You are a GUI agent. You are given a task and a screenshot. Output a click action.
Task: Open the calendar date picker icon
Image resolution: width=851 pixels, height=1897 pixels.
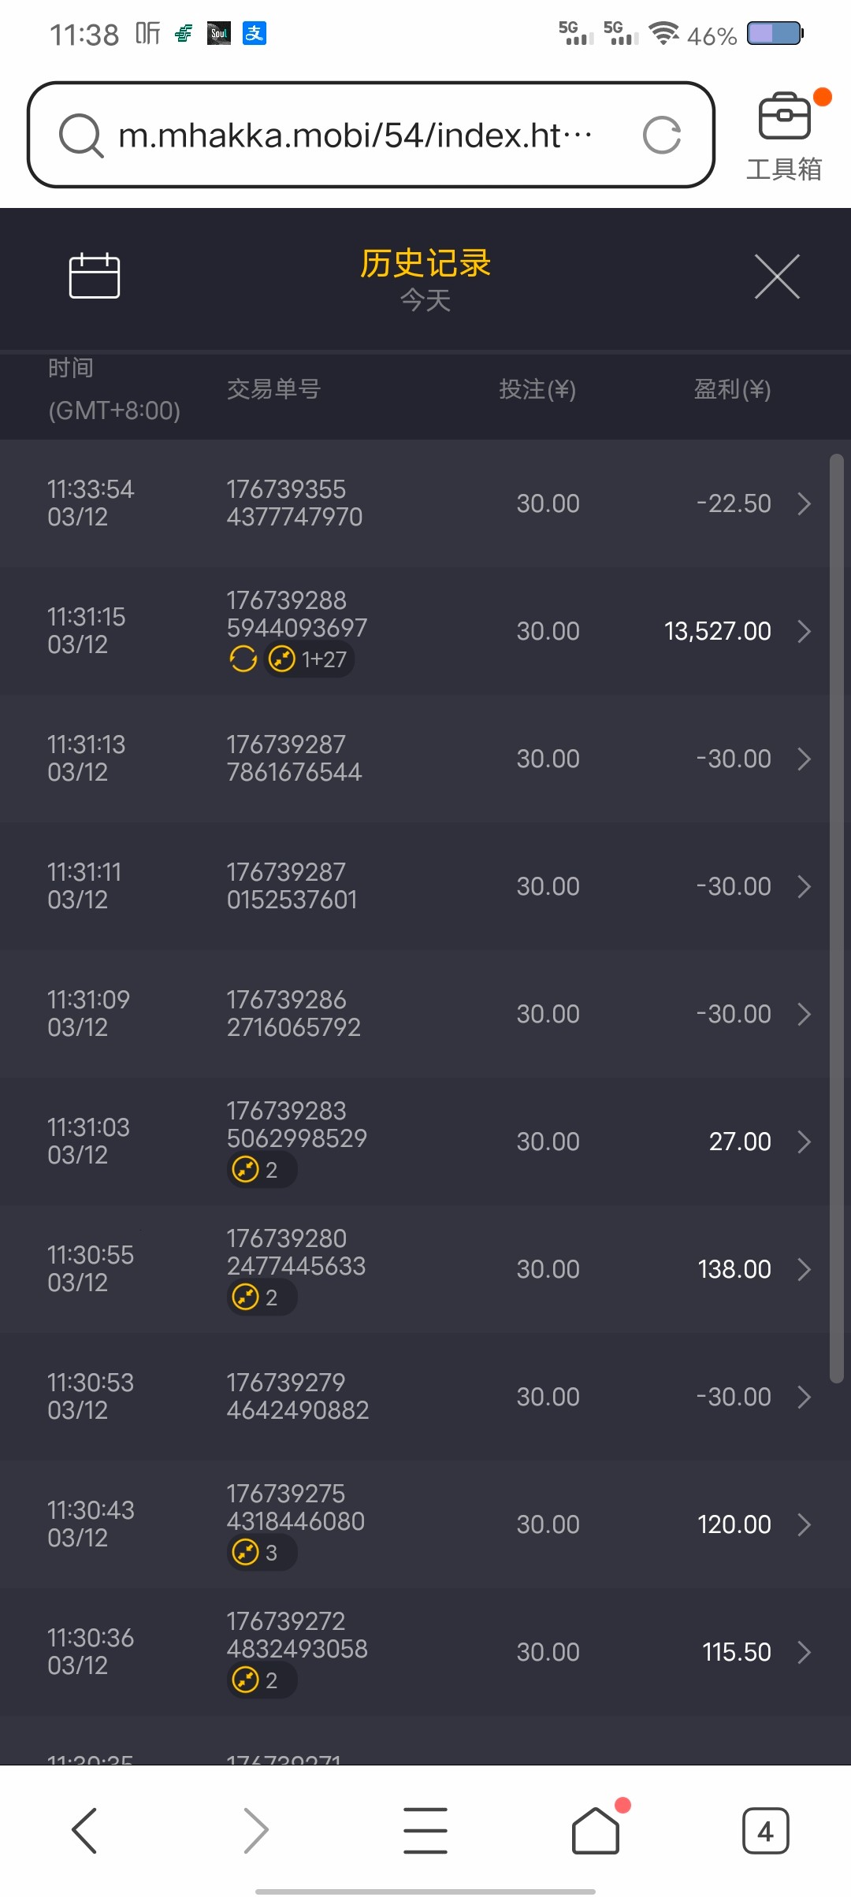tap(95, 277)
